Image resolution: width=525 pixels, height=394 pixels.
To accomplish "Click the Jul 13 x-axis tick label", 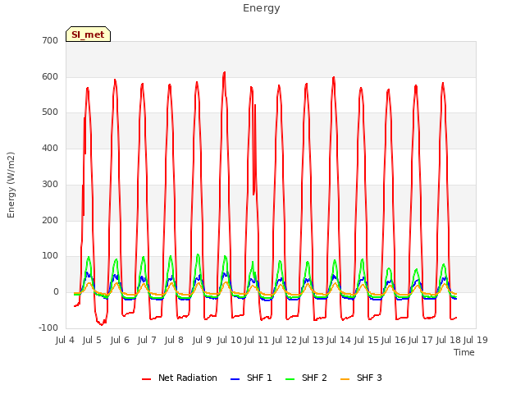I will click(312, 340).
